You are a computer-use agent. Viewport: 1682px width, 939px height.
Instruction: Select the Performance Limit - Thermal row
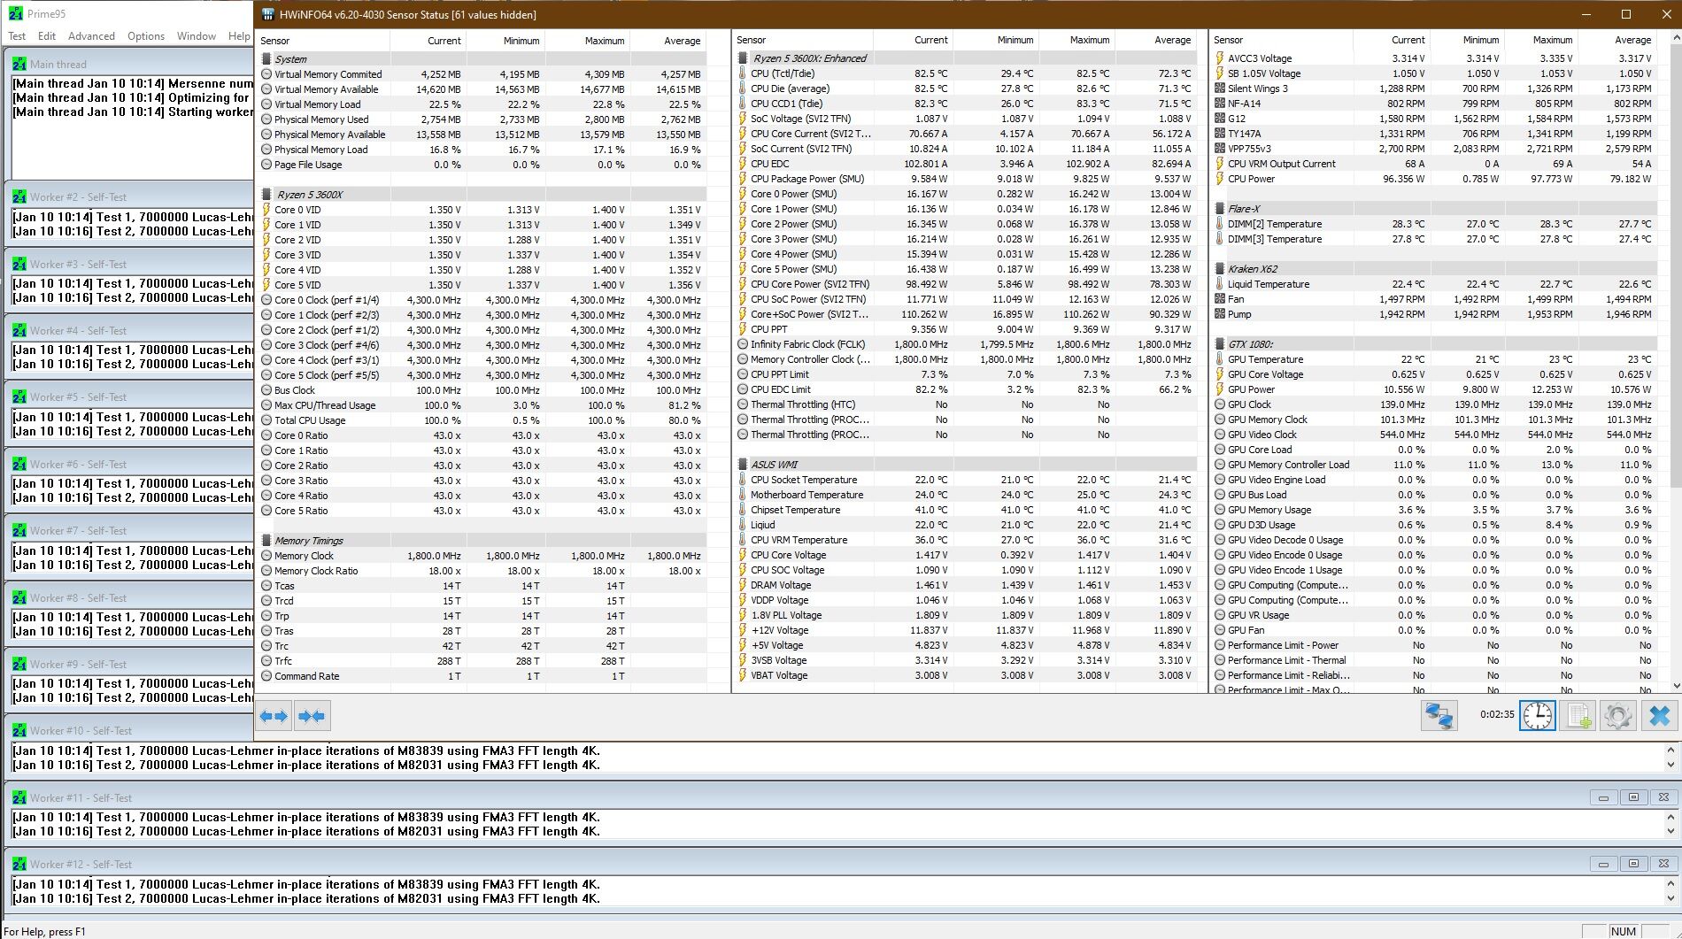(x=1434, y=660)
